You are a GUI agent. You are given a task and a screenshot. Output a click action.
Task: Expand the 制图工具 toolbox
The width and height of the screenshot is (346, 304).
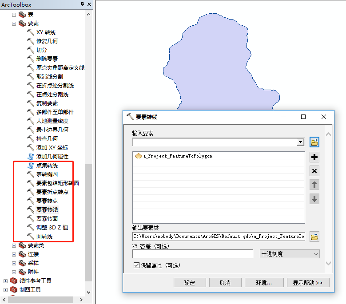pyautogui.click(x=5, y=290)
